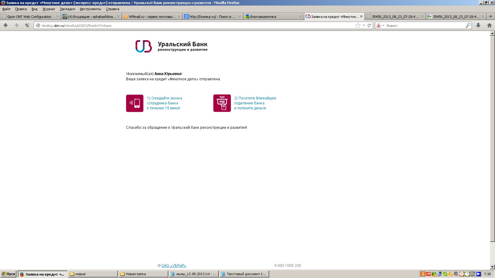Image resolution: width=495 pixels, height=278 pixels.
Task: Open Текстовый документ taskbar button
Action: [244, 274]
